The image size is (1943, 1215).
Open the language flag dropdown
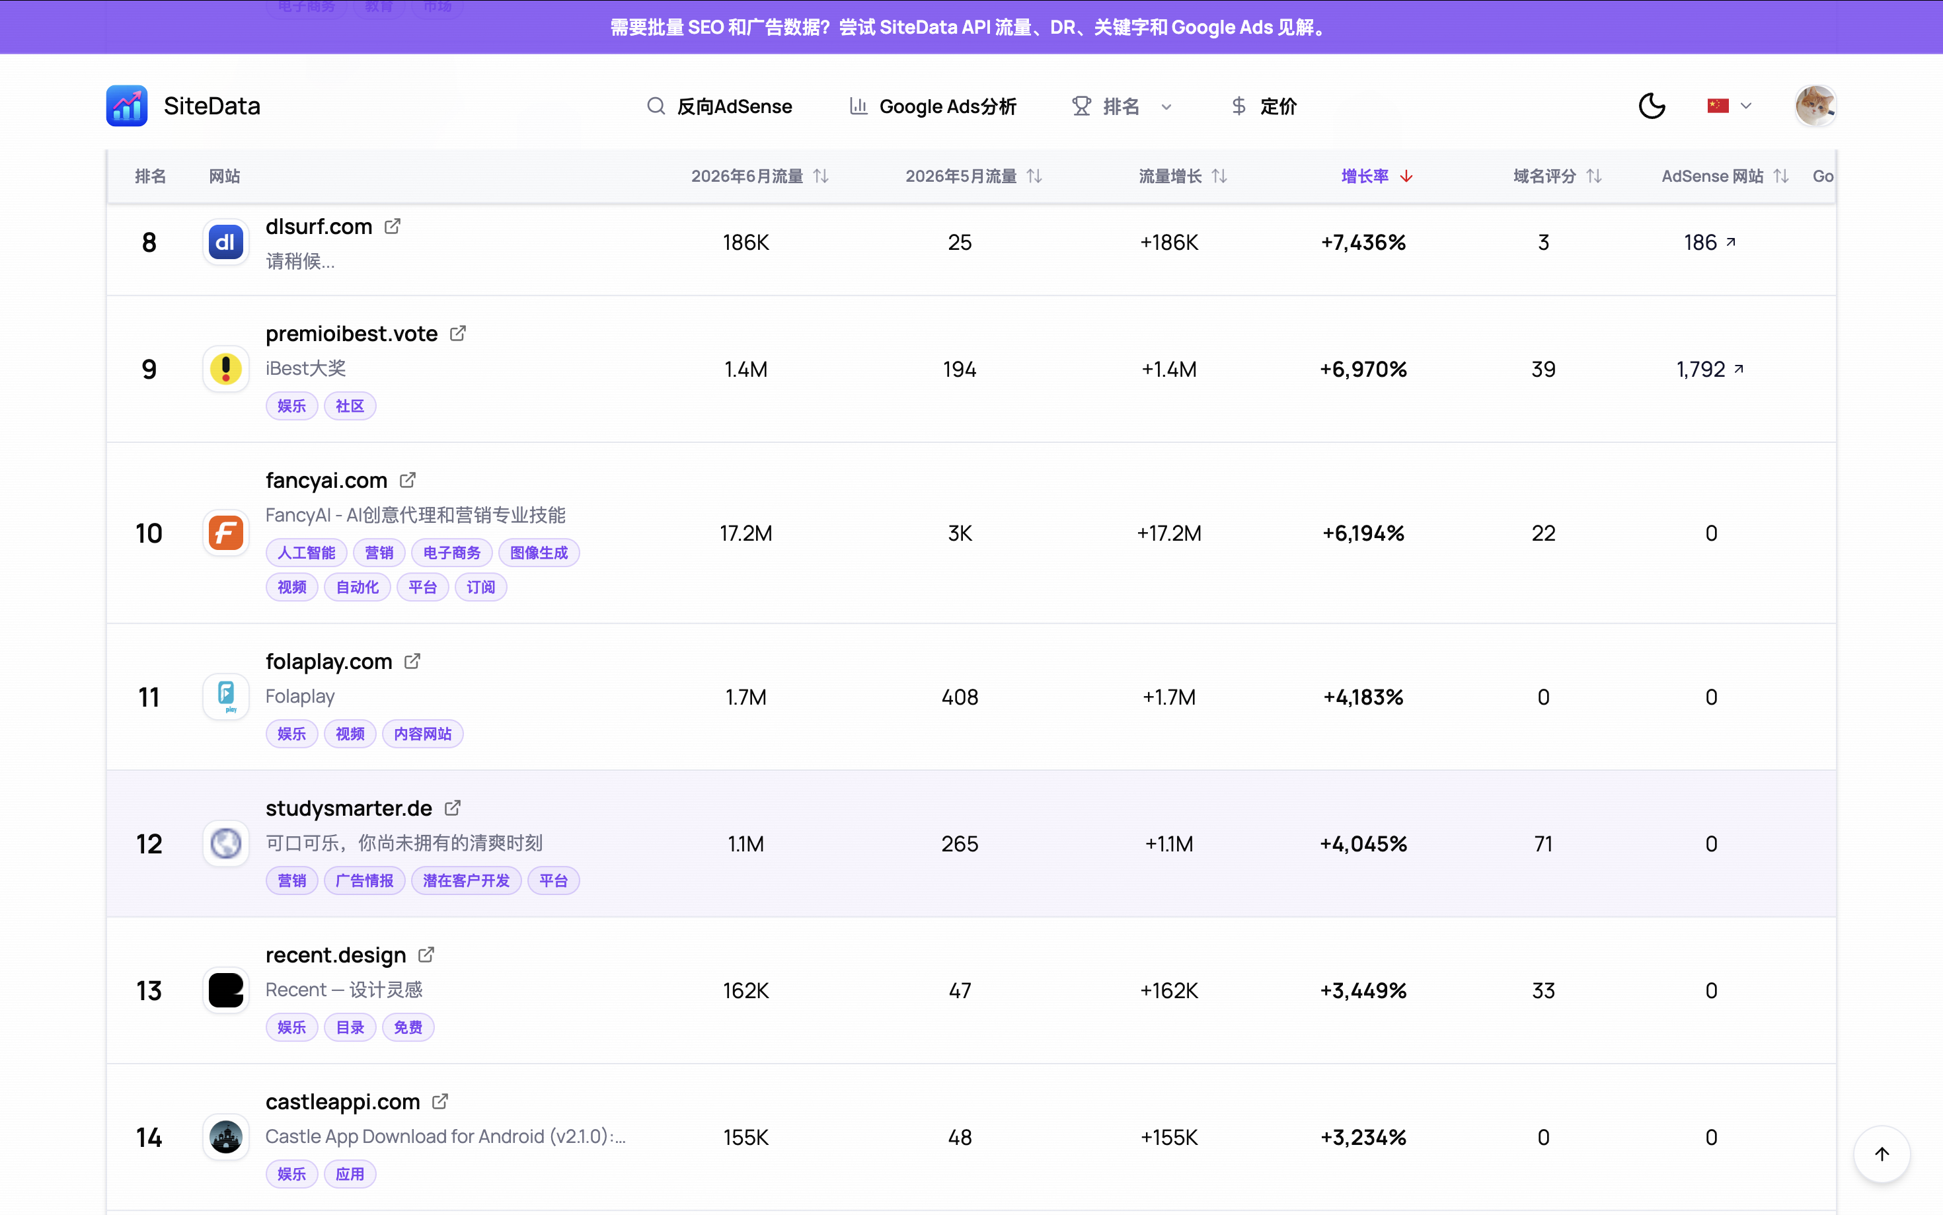point(1728,106)
